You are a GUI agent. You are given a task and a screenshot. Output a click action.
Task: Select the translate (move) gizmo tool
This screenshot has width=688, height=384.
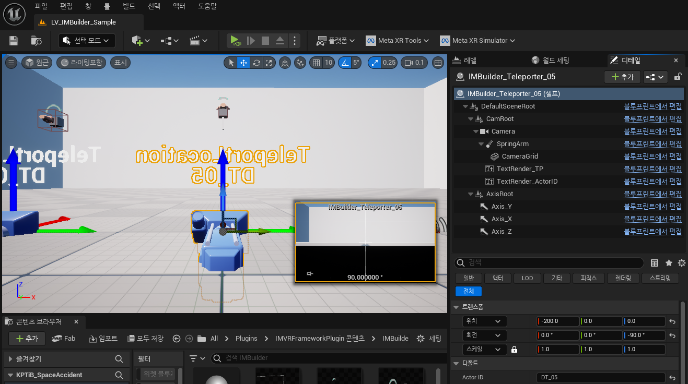point(243,63)
